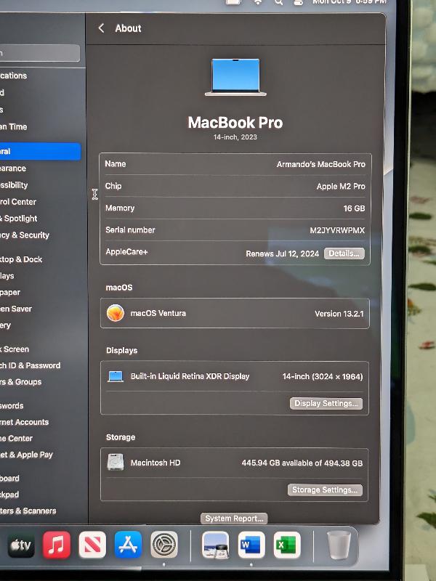Click System Settings gear in dock
This screenshot has width=436, height=581.
click(x=164, y=545)
